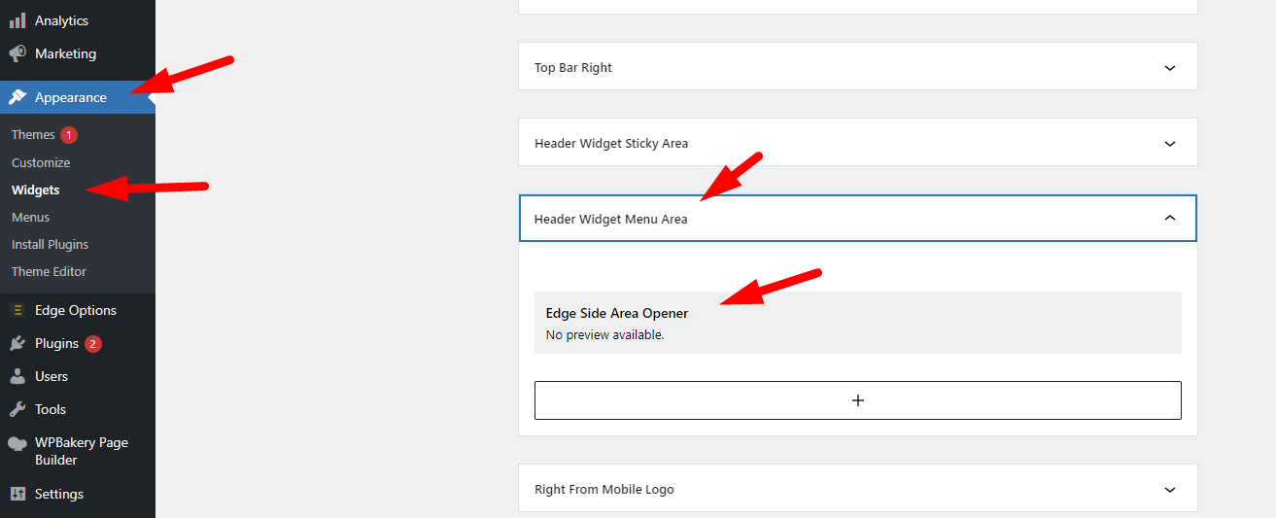Image resolution: width=1276 pixels, height=518 pixels.
Task: Collapse the Header Widget Menu Area panel
Action: [1170, 219]
